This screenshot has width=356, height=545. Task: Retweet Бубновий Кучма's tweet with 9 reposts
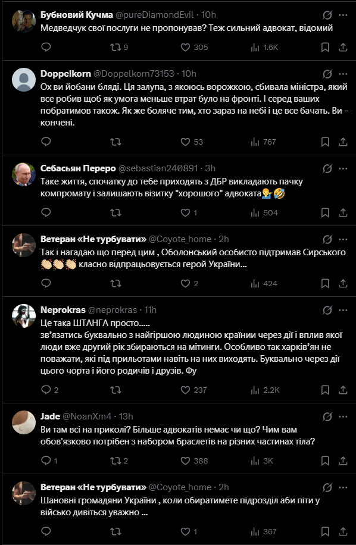click(119, 47)
